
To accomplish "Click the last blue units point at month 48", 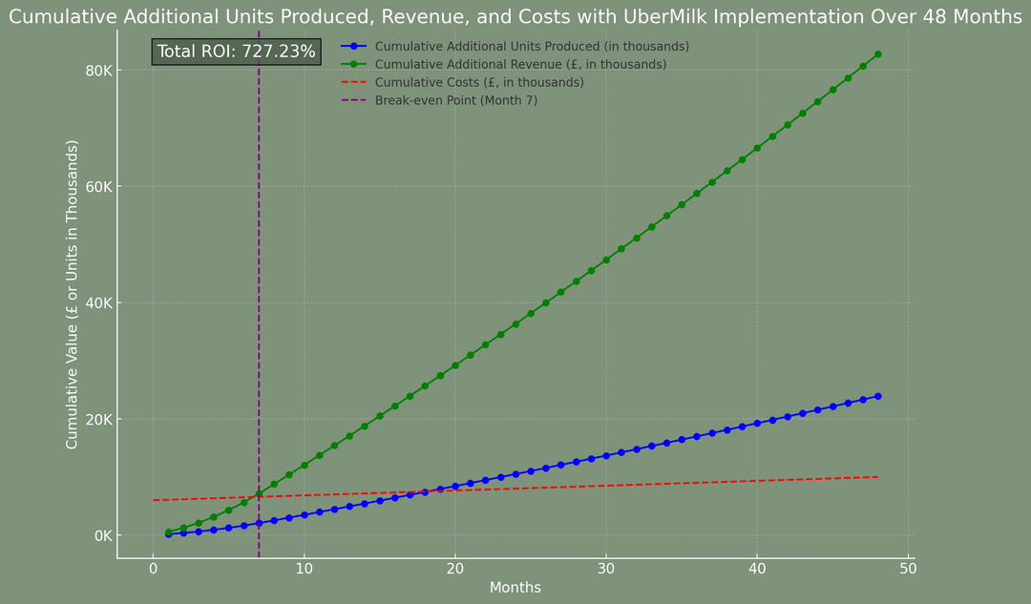I will coord(878,396).
